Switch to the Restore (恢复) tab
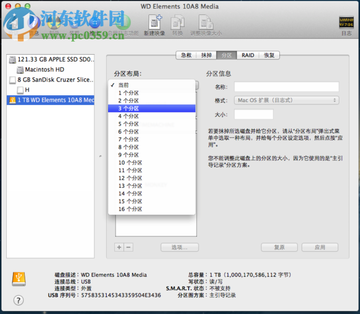The height and width of the screenshot is (314, 360). (269, 55)
